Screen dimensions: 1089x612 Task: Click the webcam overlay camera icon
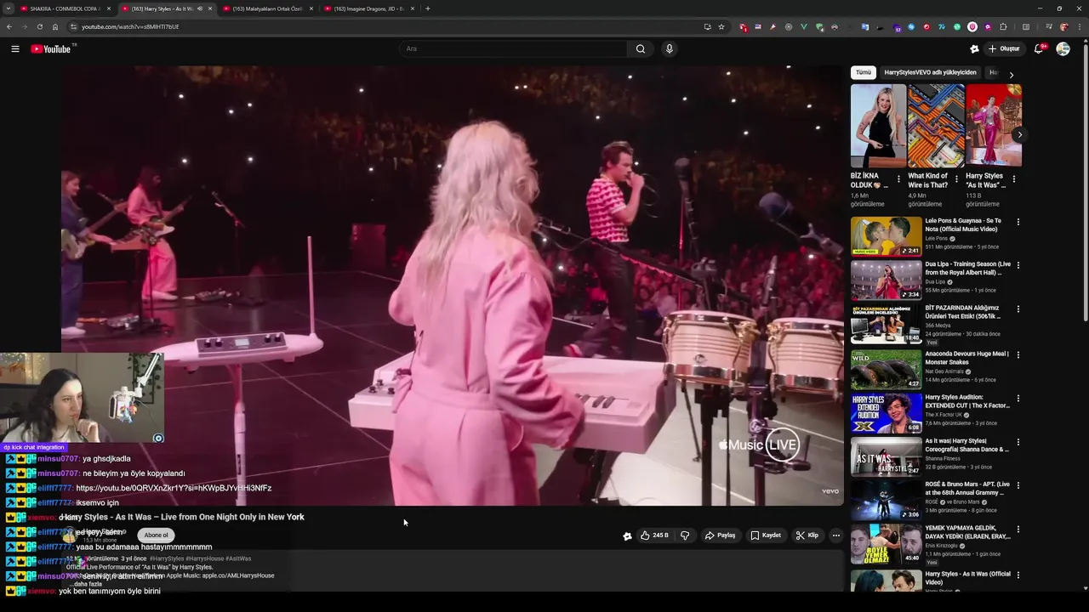coord(158,438)
